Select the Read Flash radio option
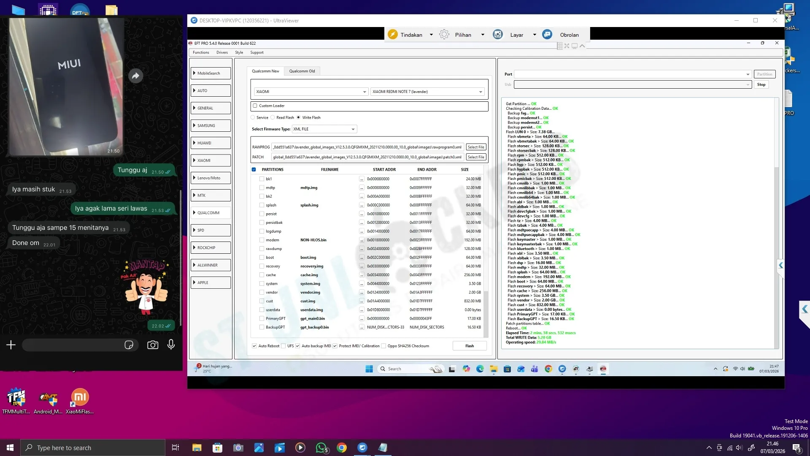 pyautogui.click(x=273, y=118)
